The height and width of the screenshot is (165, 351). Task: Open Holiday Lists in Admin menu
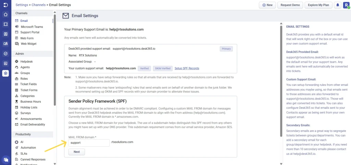pos(29,107)
